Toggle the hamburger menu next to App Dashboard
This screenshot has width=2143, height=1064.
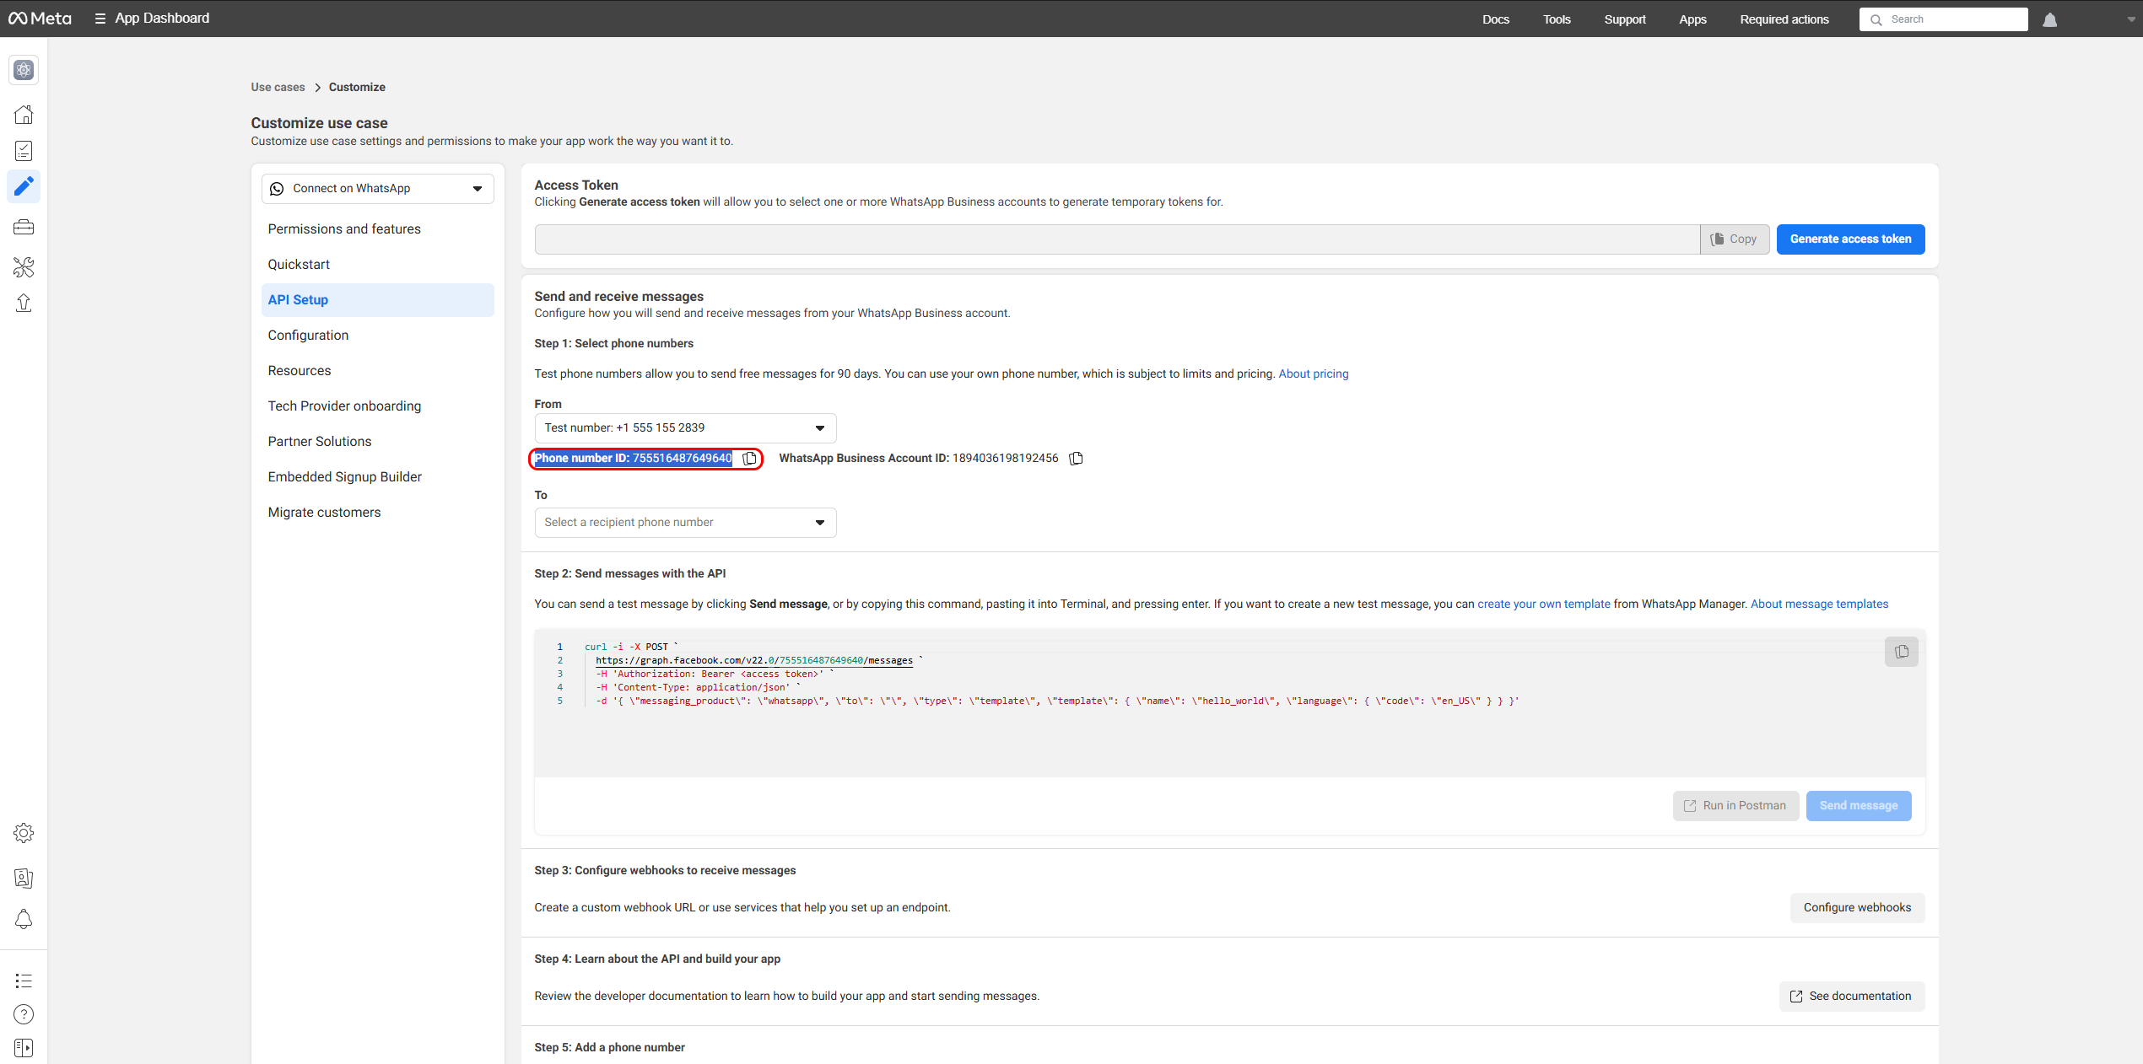[100, 19]
